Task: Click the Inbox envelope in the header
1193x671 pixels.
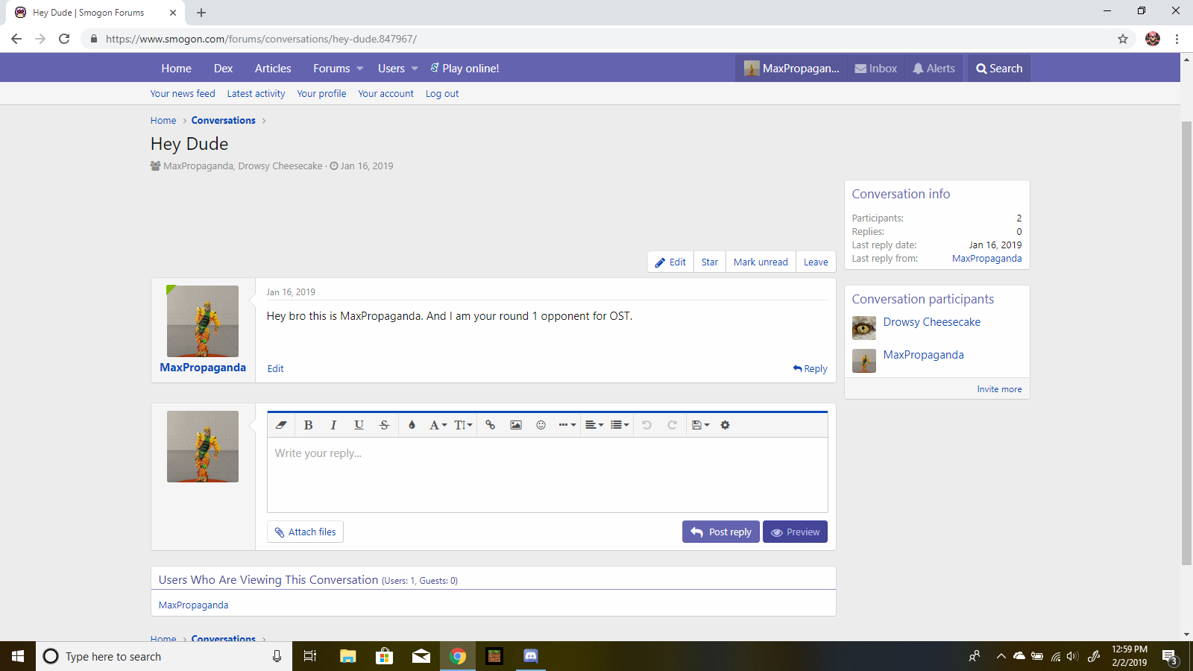Action: coord(875,69)
